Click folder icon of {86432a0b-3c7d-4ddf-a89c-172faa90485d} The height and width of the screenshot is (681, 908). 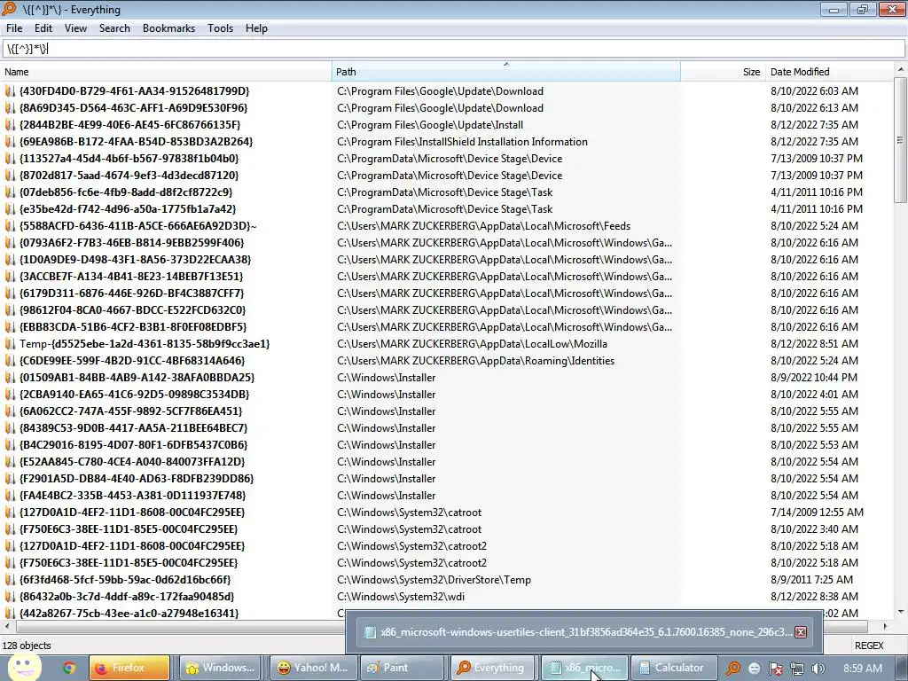pyautogui.click(x=9, y=596)
